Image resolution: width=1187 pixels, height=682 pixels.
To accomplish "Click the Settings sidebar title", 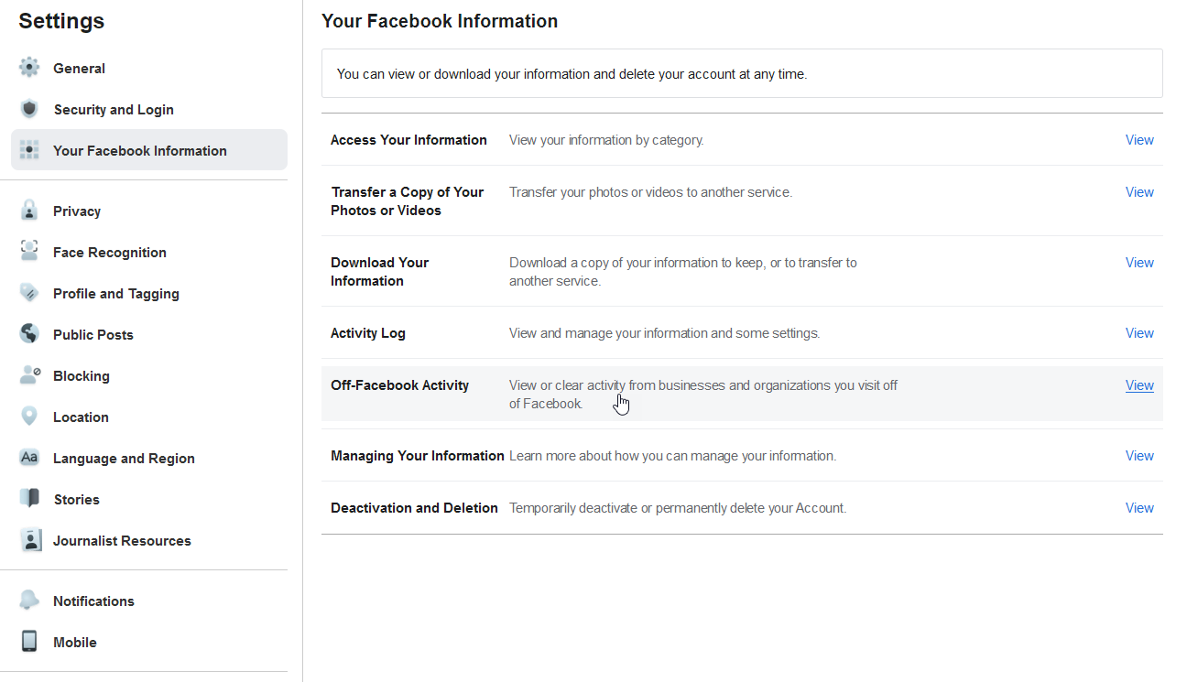I will [x=61, y=21].
